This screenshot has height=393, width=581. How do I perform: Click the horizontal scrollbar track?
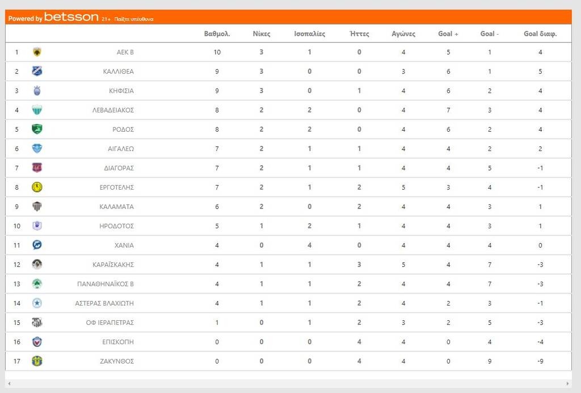(x=288, y=383)
